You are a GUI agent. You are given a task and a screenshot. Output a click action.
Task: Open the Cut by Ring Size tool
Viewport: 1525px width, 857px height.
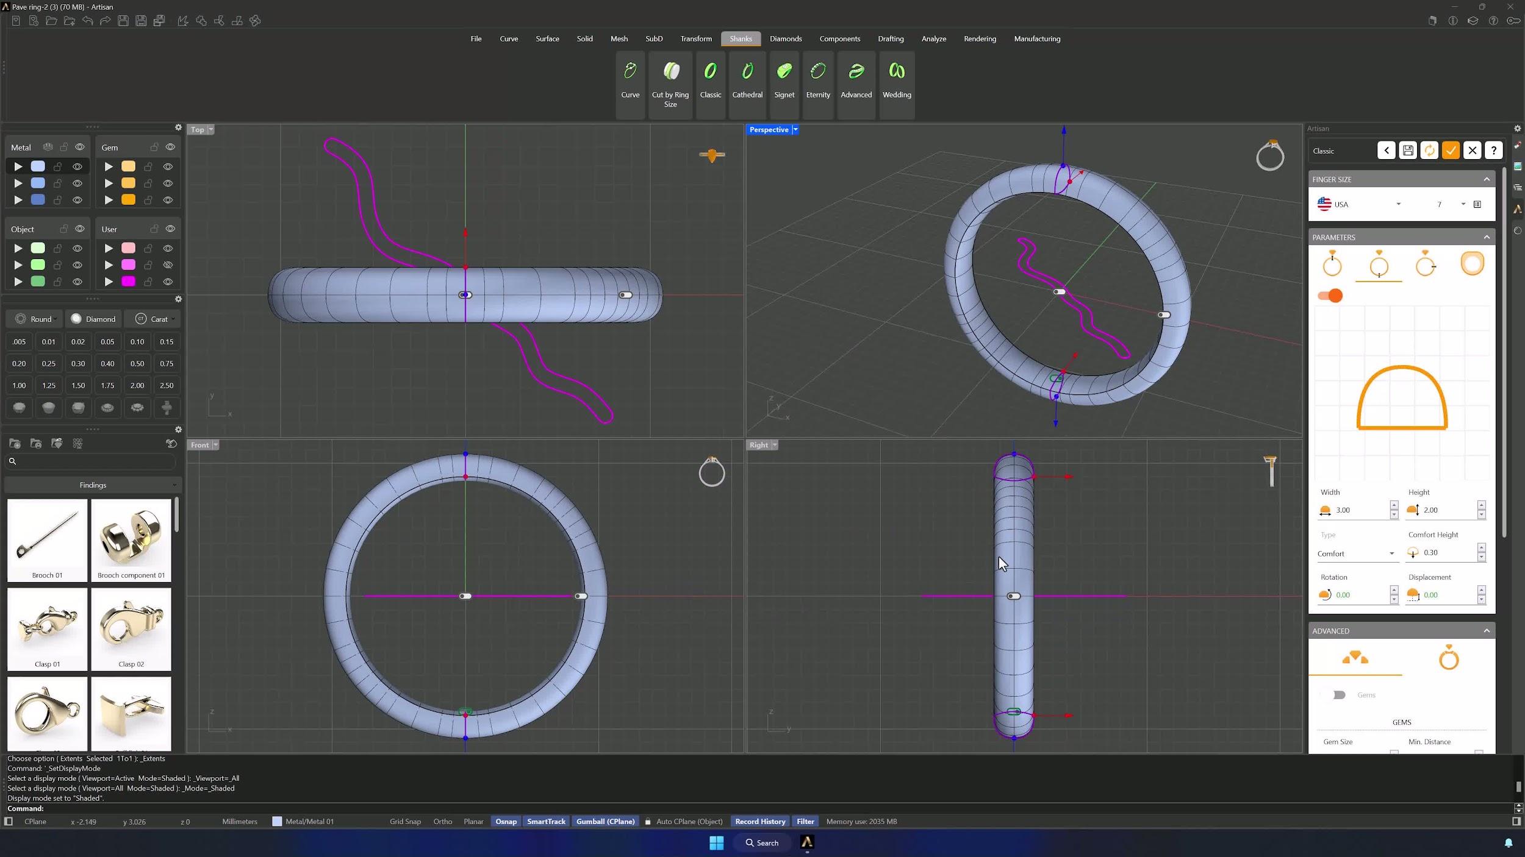pos(670,84)
